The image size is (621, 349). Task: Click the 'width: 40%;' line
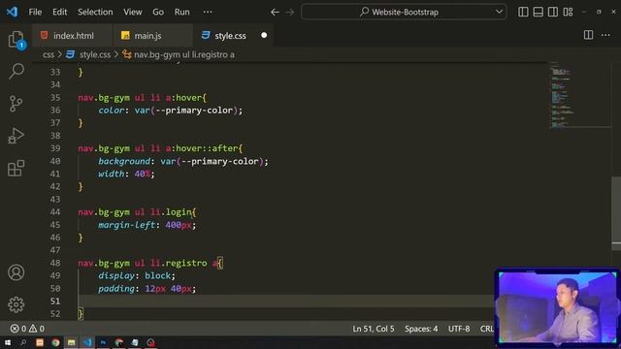126,174
